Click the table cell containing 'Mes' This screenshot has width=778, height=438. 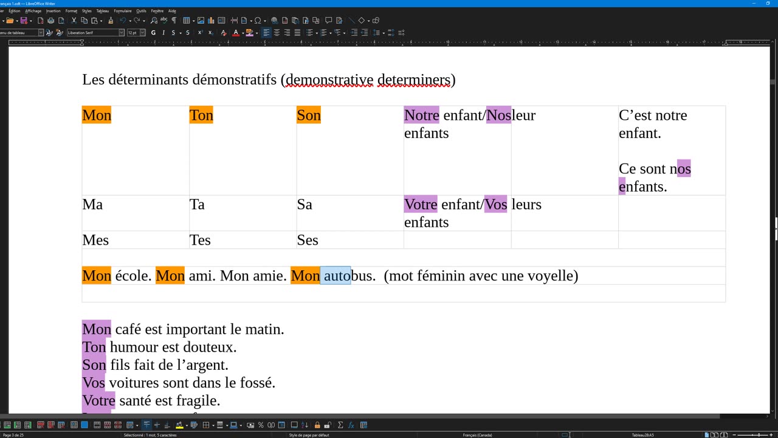pyautogui.click(x=136, y=240)
